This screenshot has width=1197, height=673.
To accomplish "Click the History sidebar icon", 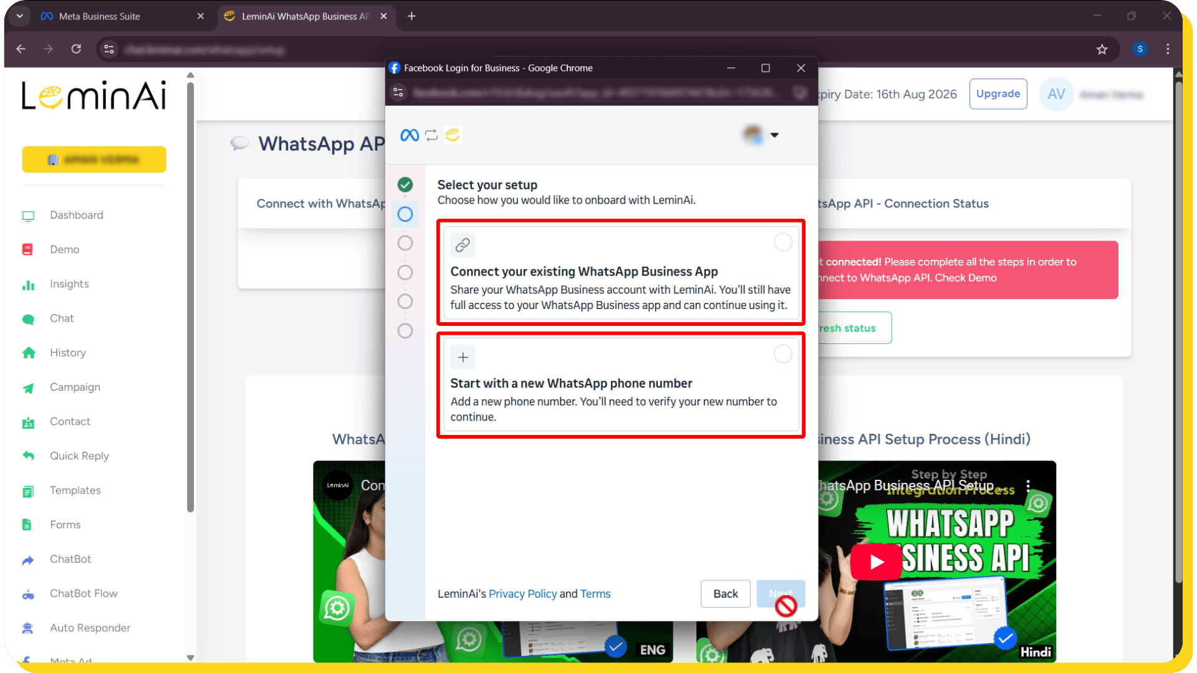I will (x=29, y=353).
